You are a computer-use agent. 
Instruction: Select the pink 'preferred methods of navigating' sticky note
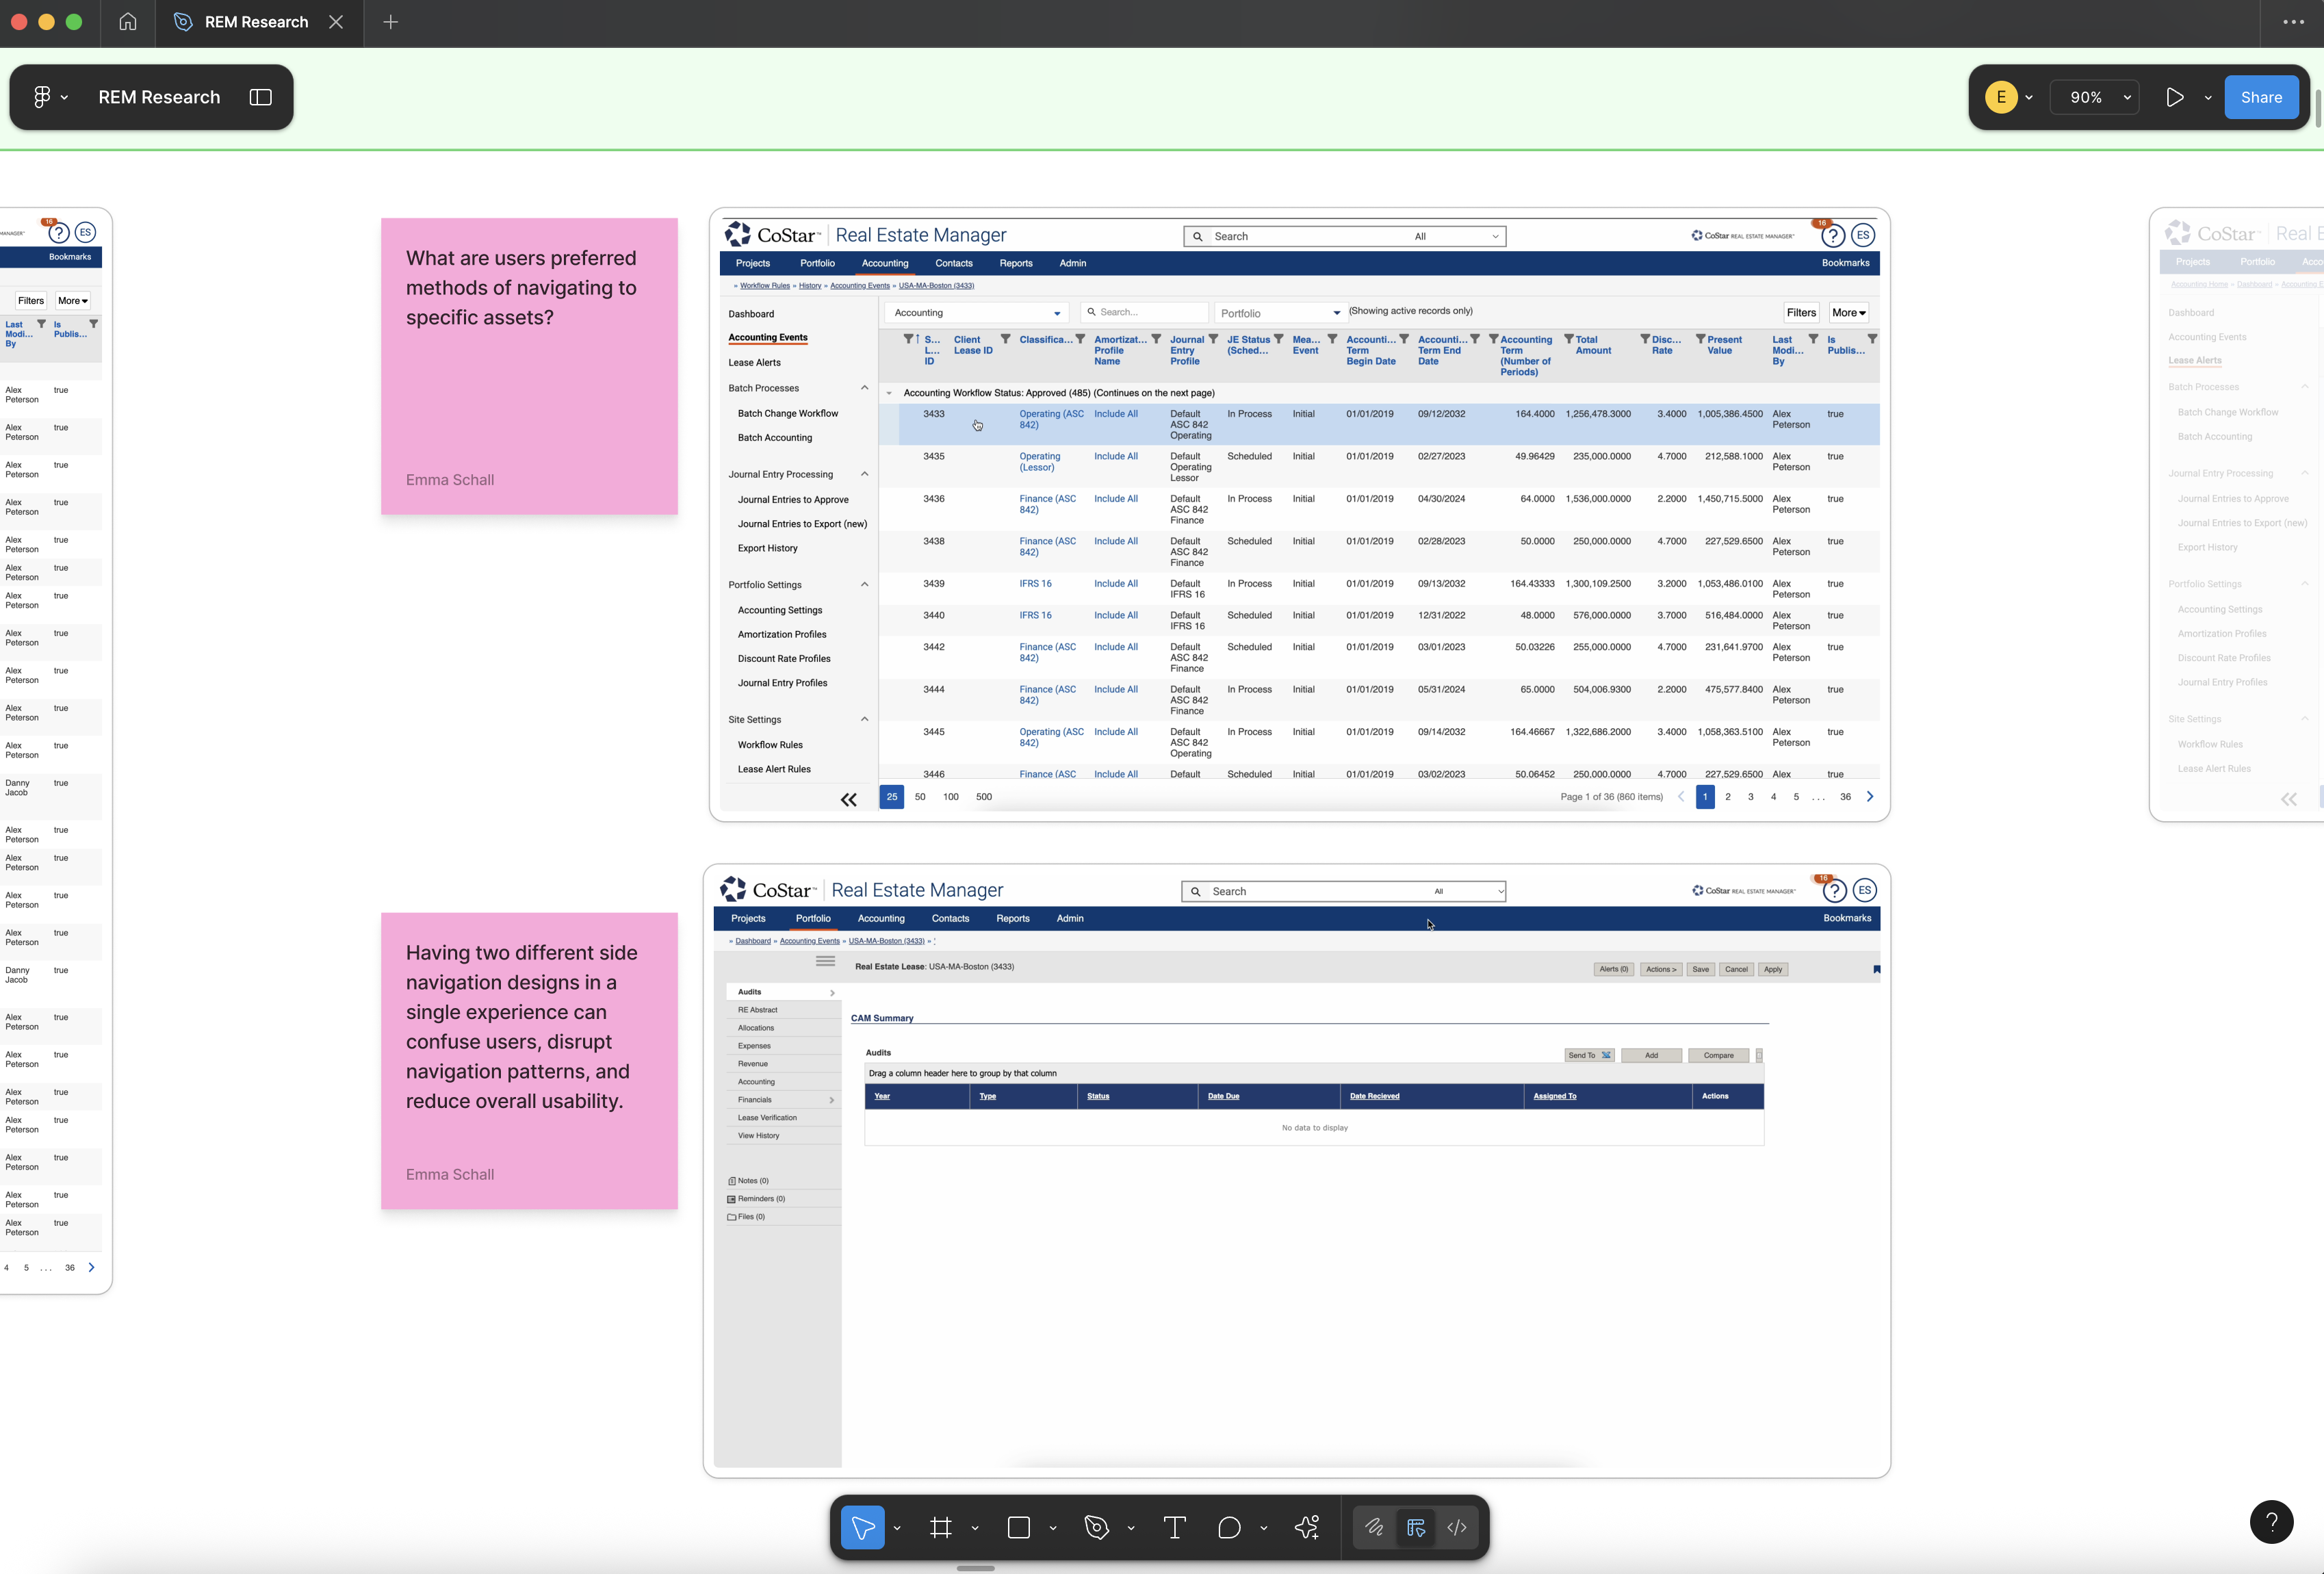tap(529, 400)
